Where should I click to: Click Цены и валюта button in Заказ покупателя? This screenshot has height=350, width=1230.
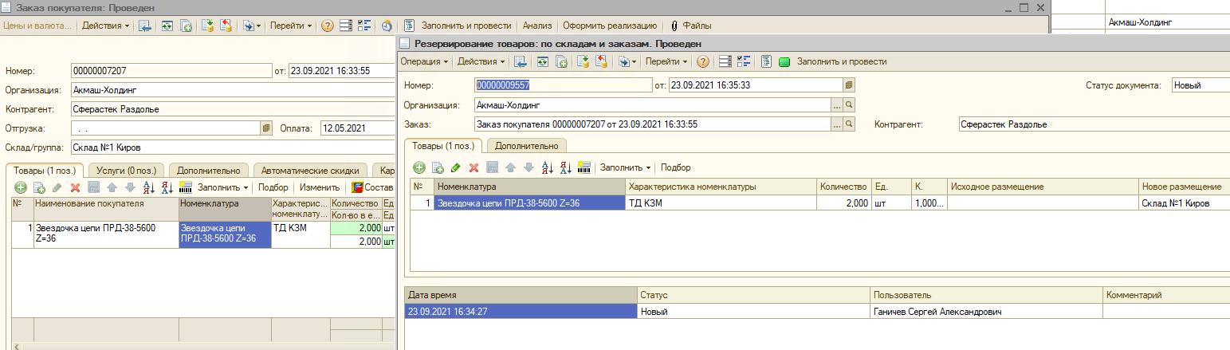coord(38,26)
